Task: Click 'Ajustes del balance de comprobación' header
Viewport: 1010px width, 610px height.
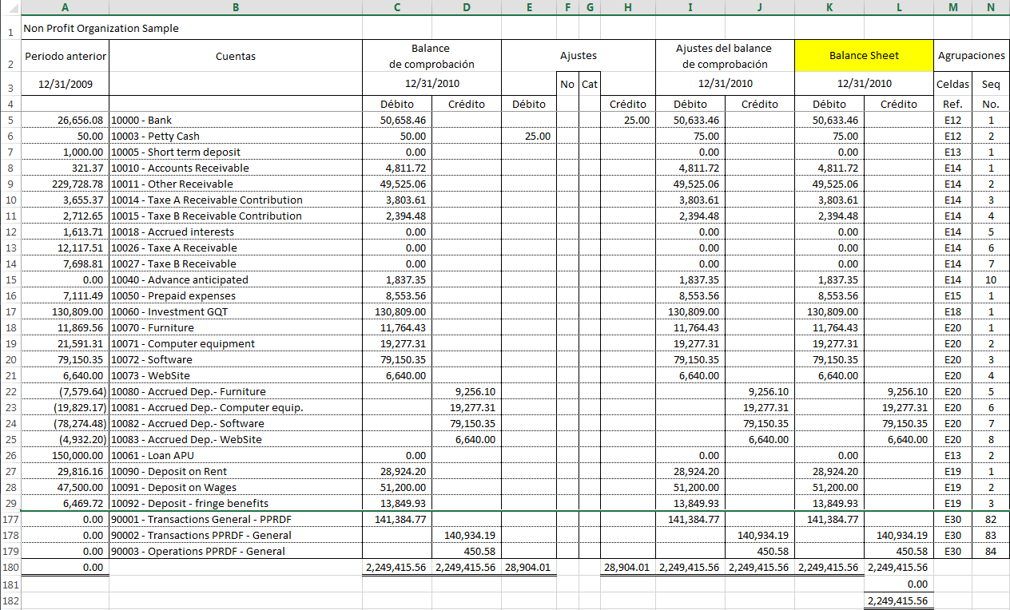Action: pyautogui.click(x=726, y=56)
